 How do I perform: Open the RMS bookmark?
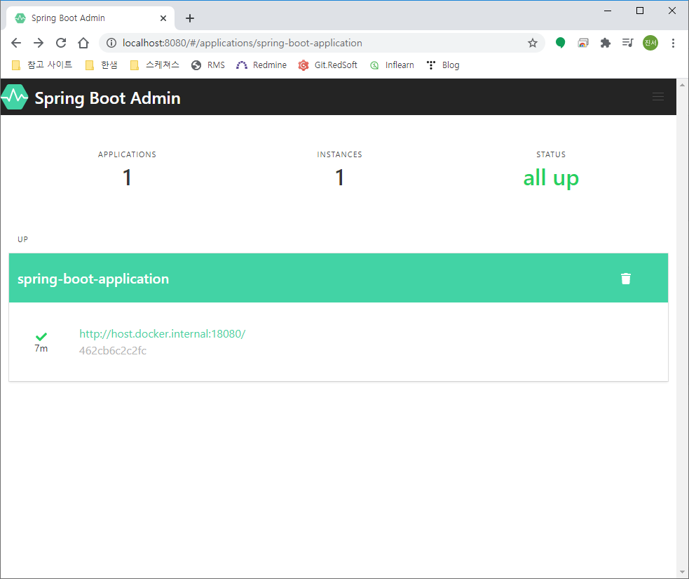coord(208,65)
